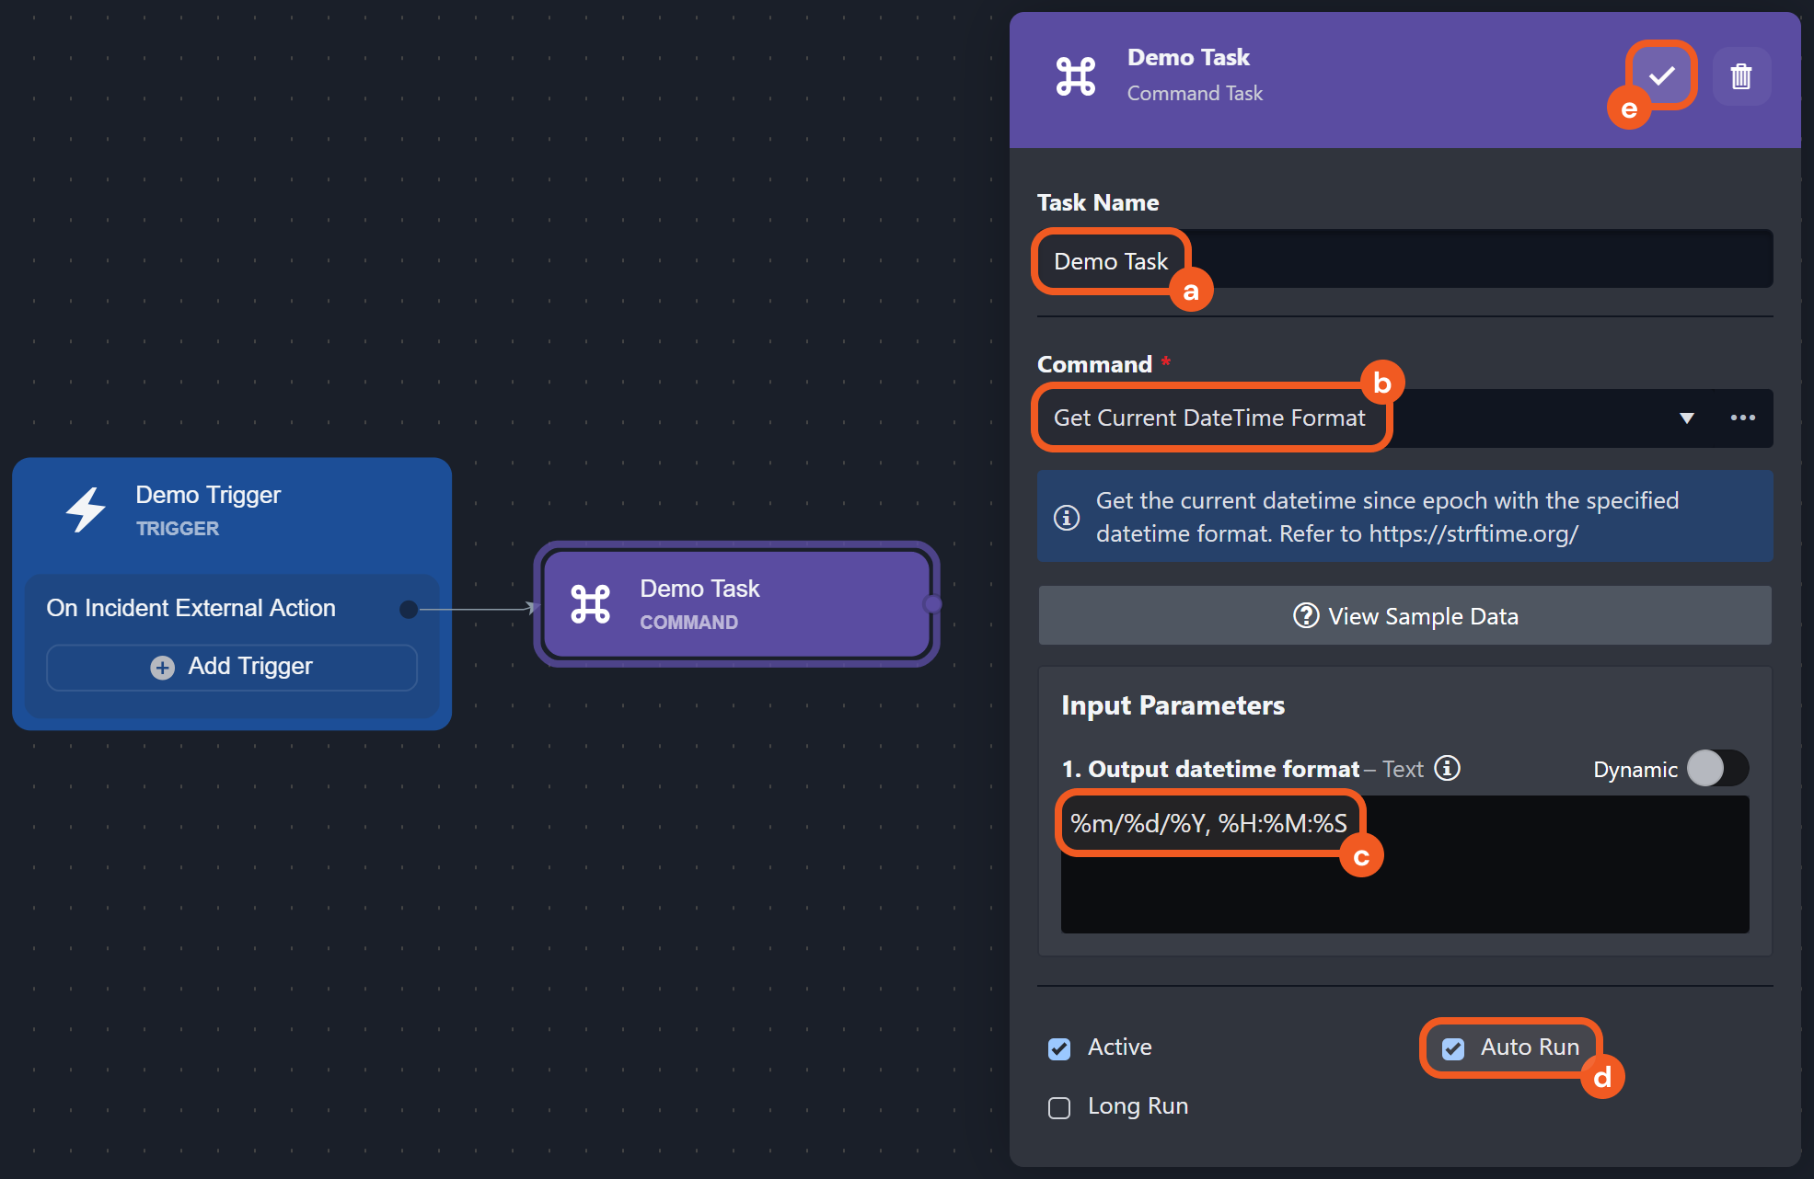The image size is (1814, 1179).
Task: Click the View Sample Data button
Action: [1404, 616]
